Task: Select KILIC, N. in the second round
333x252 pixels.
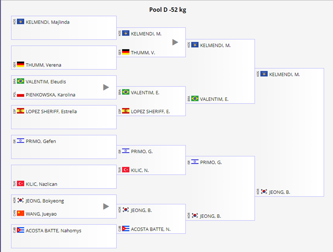Action: click(140, 170)
